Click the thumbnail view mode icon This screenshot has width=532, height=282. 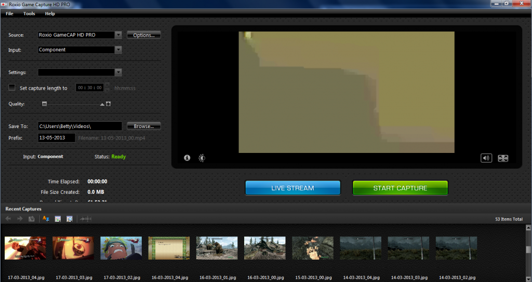pyautogui.click(x=58, y=219)
